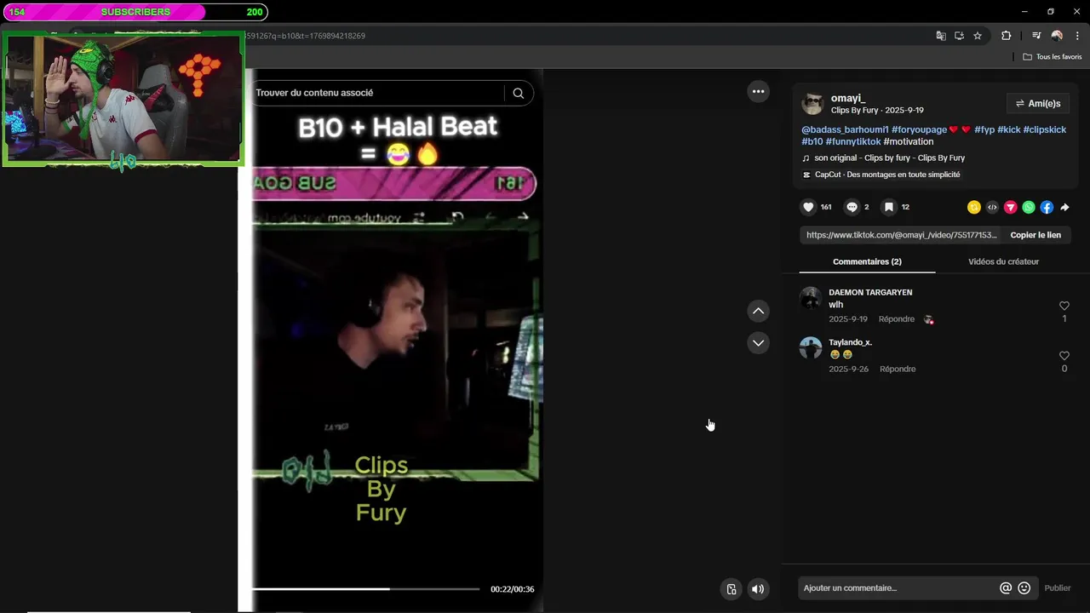Reply to DAEMON TARGARYEN's comment
Viewport: 1090px width, 613px height.
click(x=897, y=319)
